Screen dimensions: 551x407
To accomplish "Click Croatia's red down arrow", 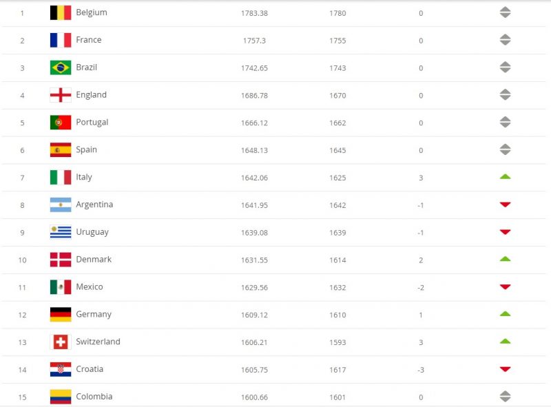I will [505, 369].
